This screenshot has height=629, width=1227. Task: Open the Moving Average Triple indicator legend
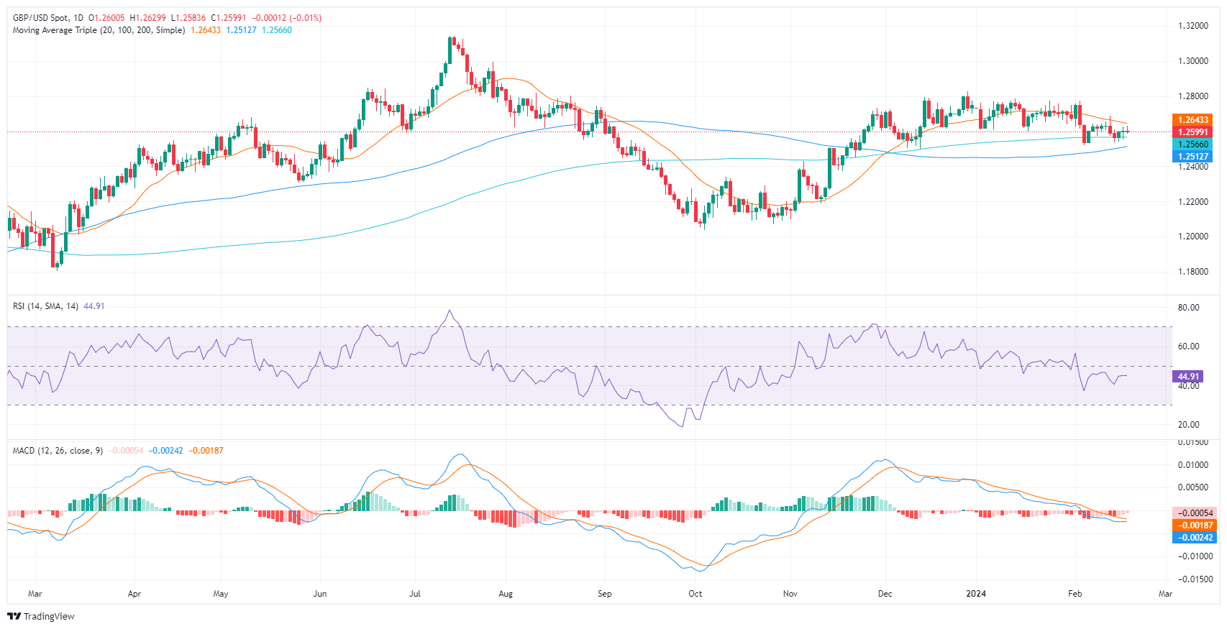pyautogui.click(x=99, y=30)
